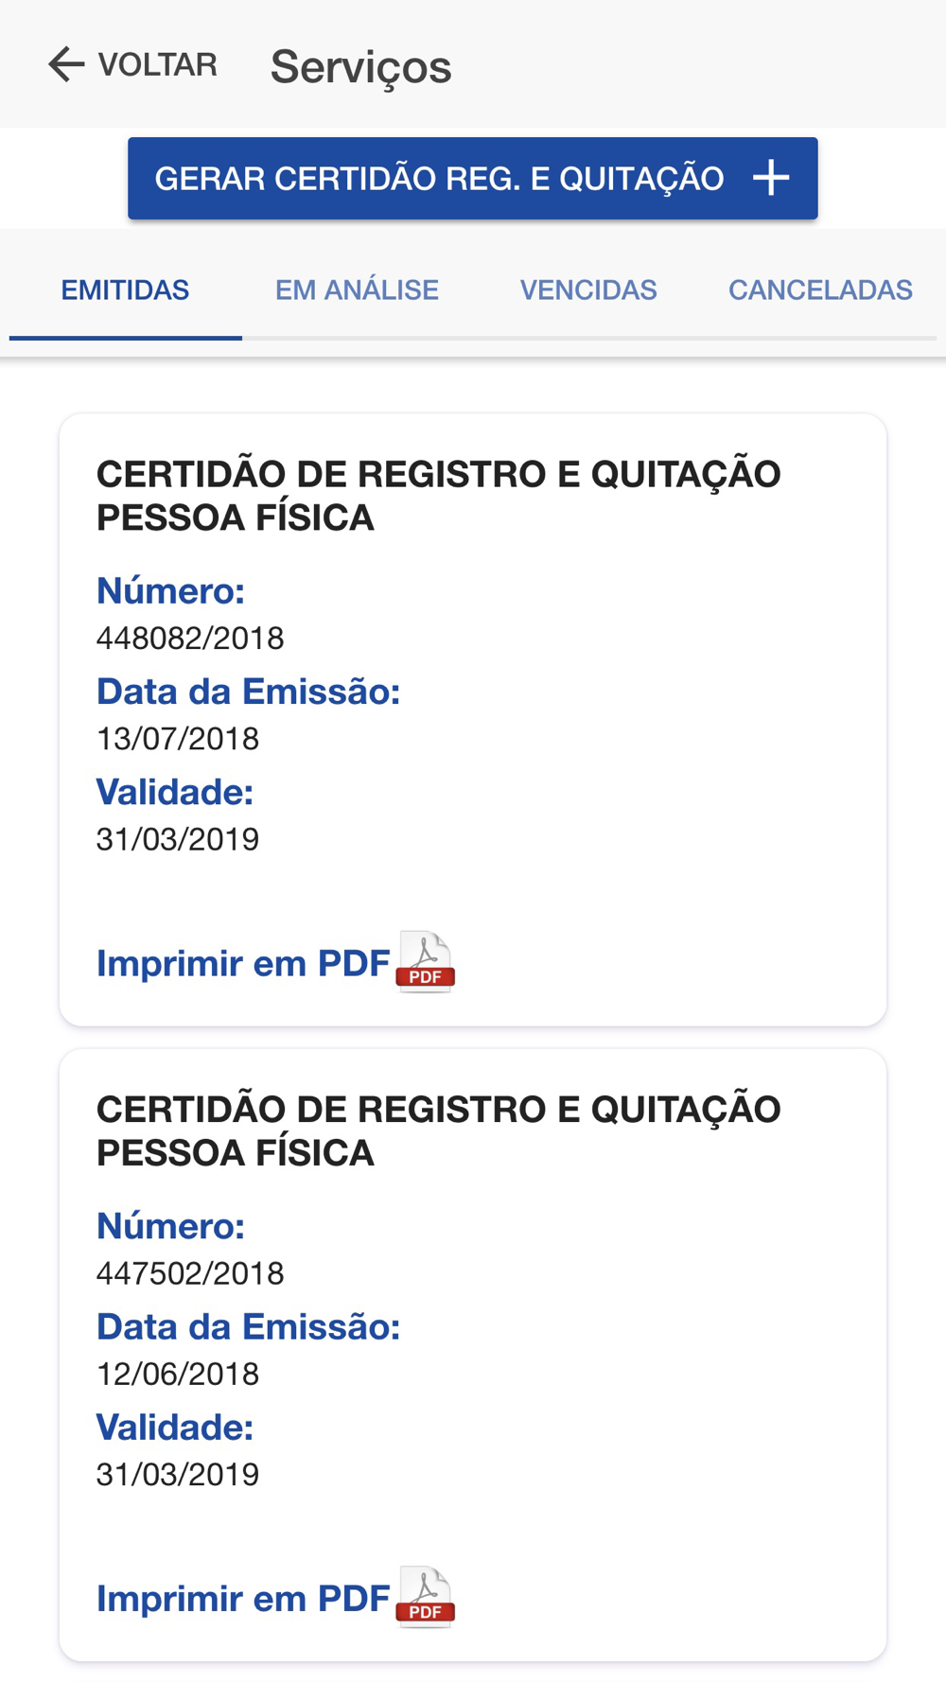Select the VENCIDAS tab
946x1682 pixels.
pos(588,289)
